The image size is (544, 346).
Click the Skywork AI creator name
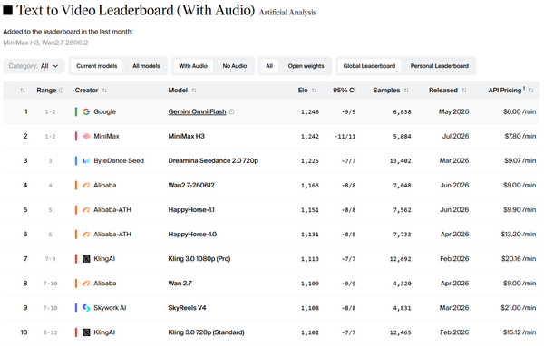[110, 308]
